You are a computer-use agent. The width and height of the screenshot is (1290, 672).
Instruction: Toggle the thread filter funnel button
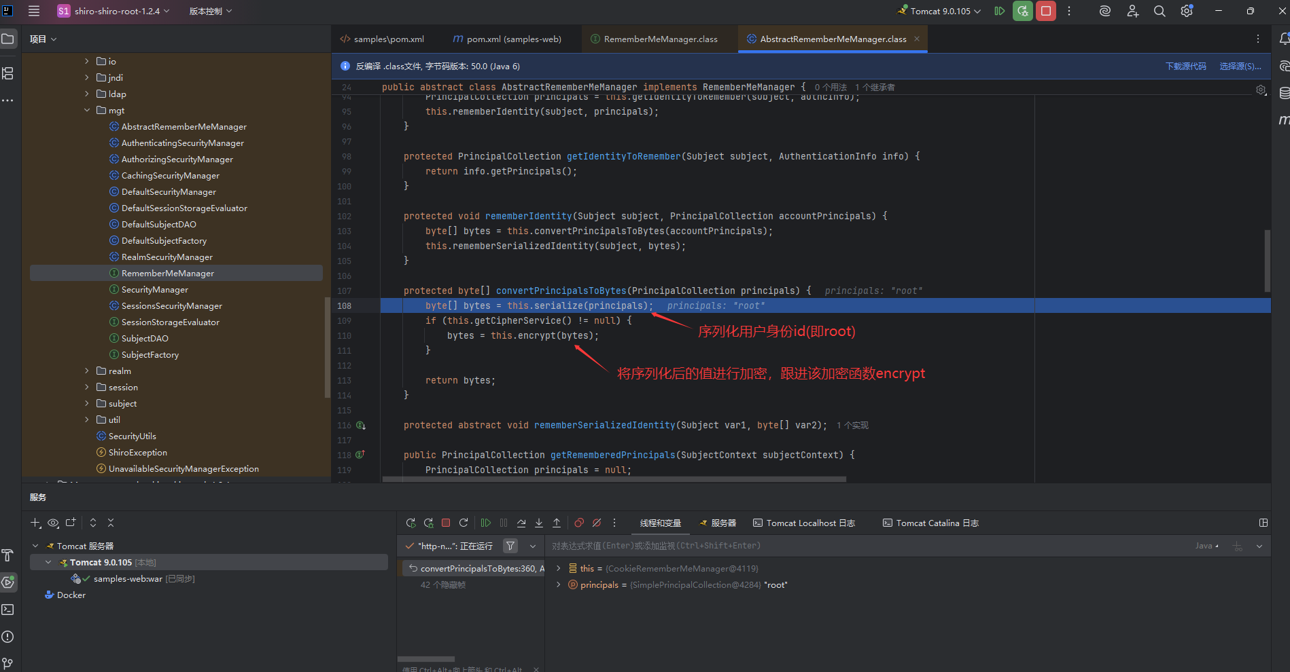[510, 546]
